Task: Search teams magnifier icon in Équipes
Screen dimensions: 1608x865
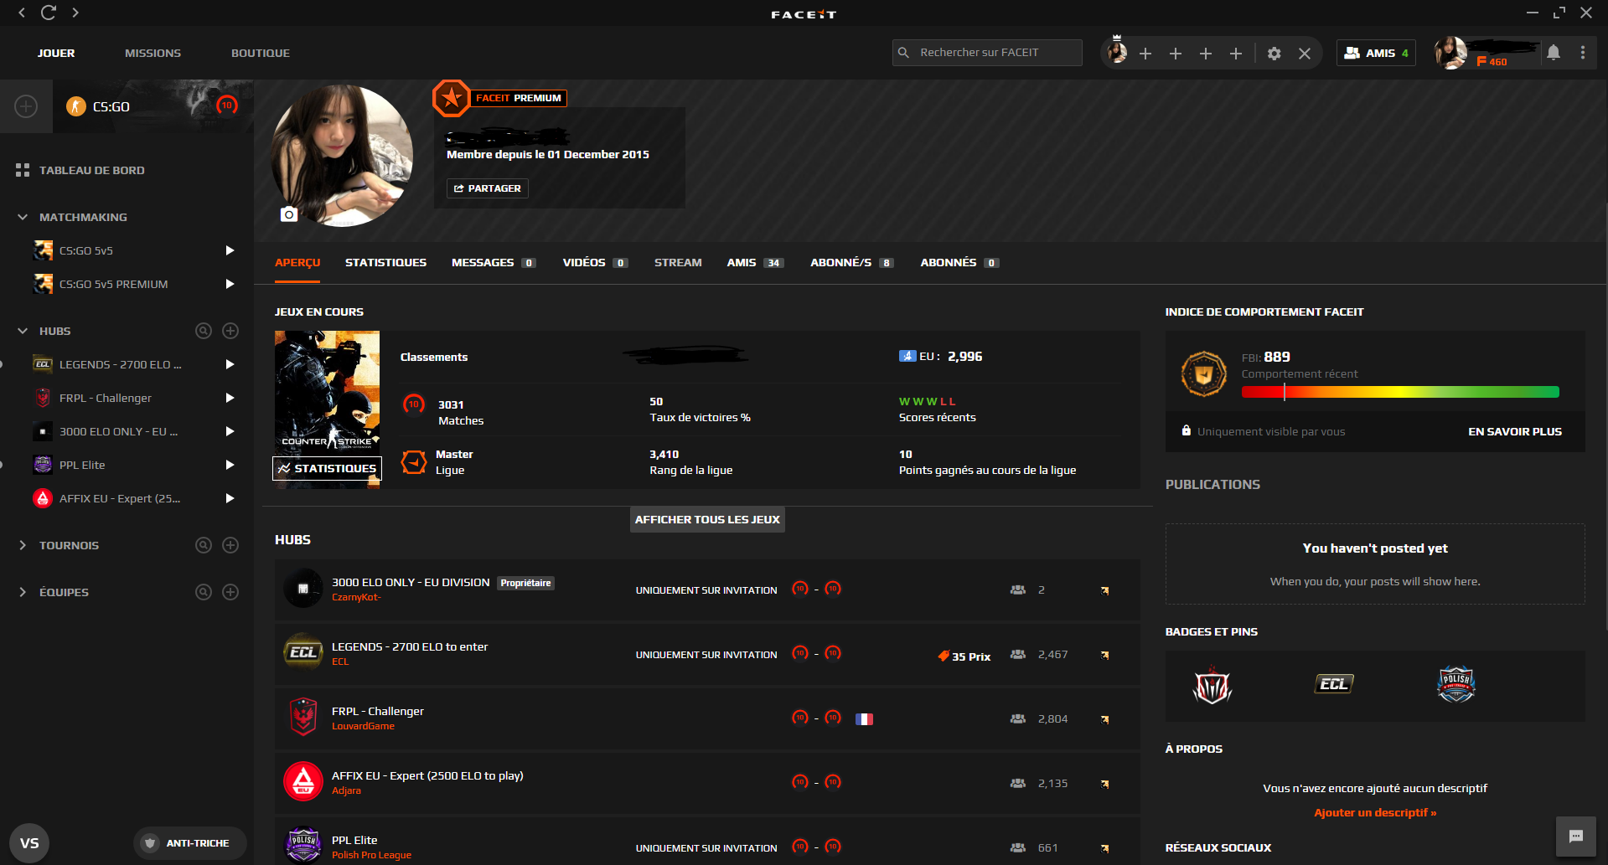Action: click(204, 592)
